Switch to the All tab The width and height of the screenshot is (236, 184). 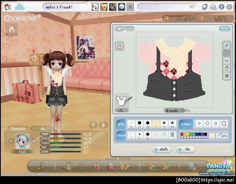click(x=42, y=129)
